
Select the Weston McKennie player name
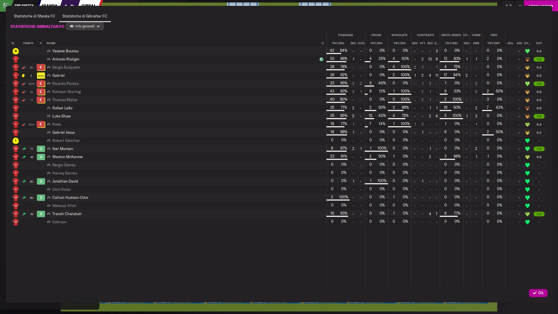[x=68, y=157]
